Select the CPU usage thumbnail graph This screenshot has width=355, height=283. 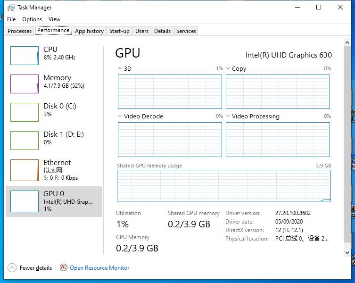point(25,56)
